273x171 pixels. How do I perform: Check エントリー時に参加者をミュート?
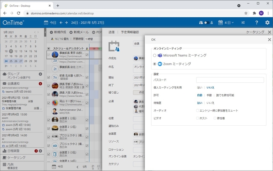(x=197, y=110)
